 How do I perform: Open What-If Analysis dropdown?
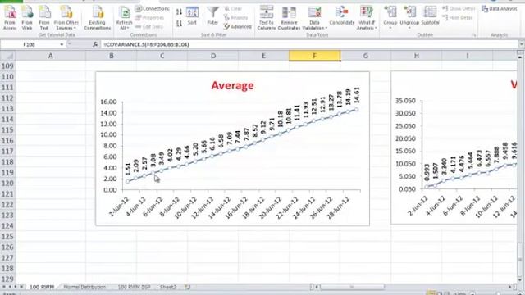[367, 18]
